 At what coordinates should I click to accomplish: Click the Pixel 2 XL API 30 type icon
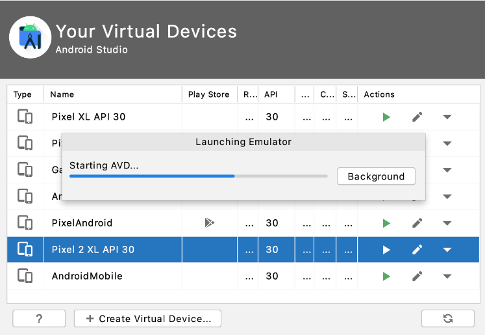(x=25, y=250)
